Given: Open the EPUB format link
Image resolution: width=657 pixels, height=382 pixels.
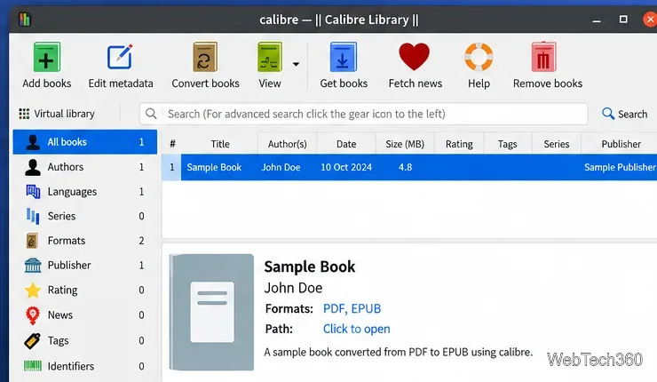Looking at the screenshot, I should pos(366,308).
